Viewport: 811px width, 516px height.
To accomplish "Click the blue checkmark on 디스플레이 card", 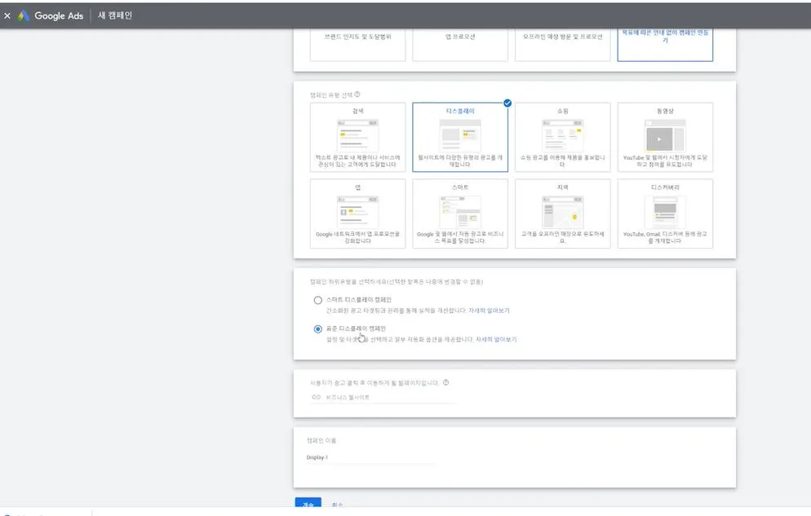I will 506,104.
